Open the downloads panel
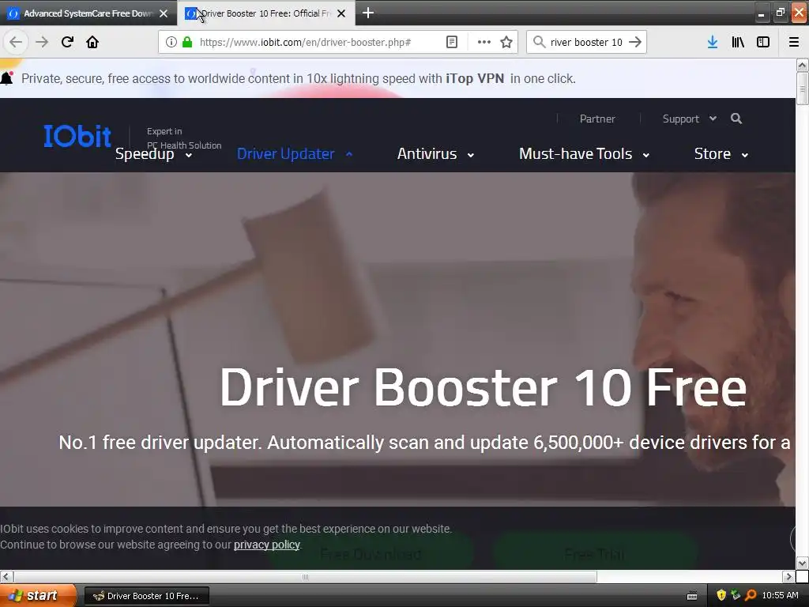The image size is (809, 607). 713,42
